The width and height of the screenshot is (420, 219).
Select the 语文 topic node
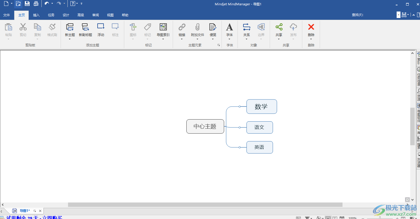pos(260,127)
